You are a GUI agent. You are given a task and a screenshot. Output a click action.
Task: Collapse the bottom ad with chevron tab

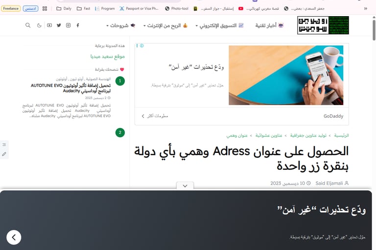point(185,186)
